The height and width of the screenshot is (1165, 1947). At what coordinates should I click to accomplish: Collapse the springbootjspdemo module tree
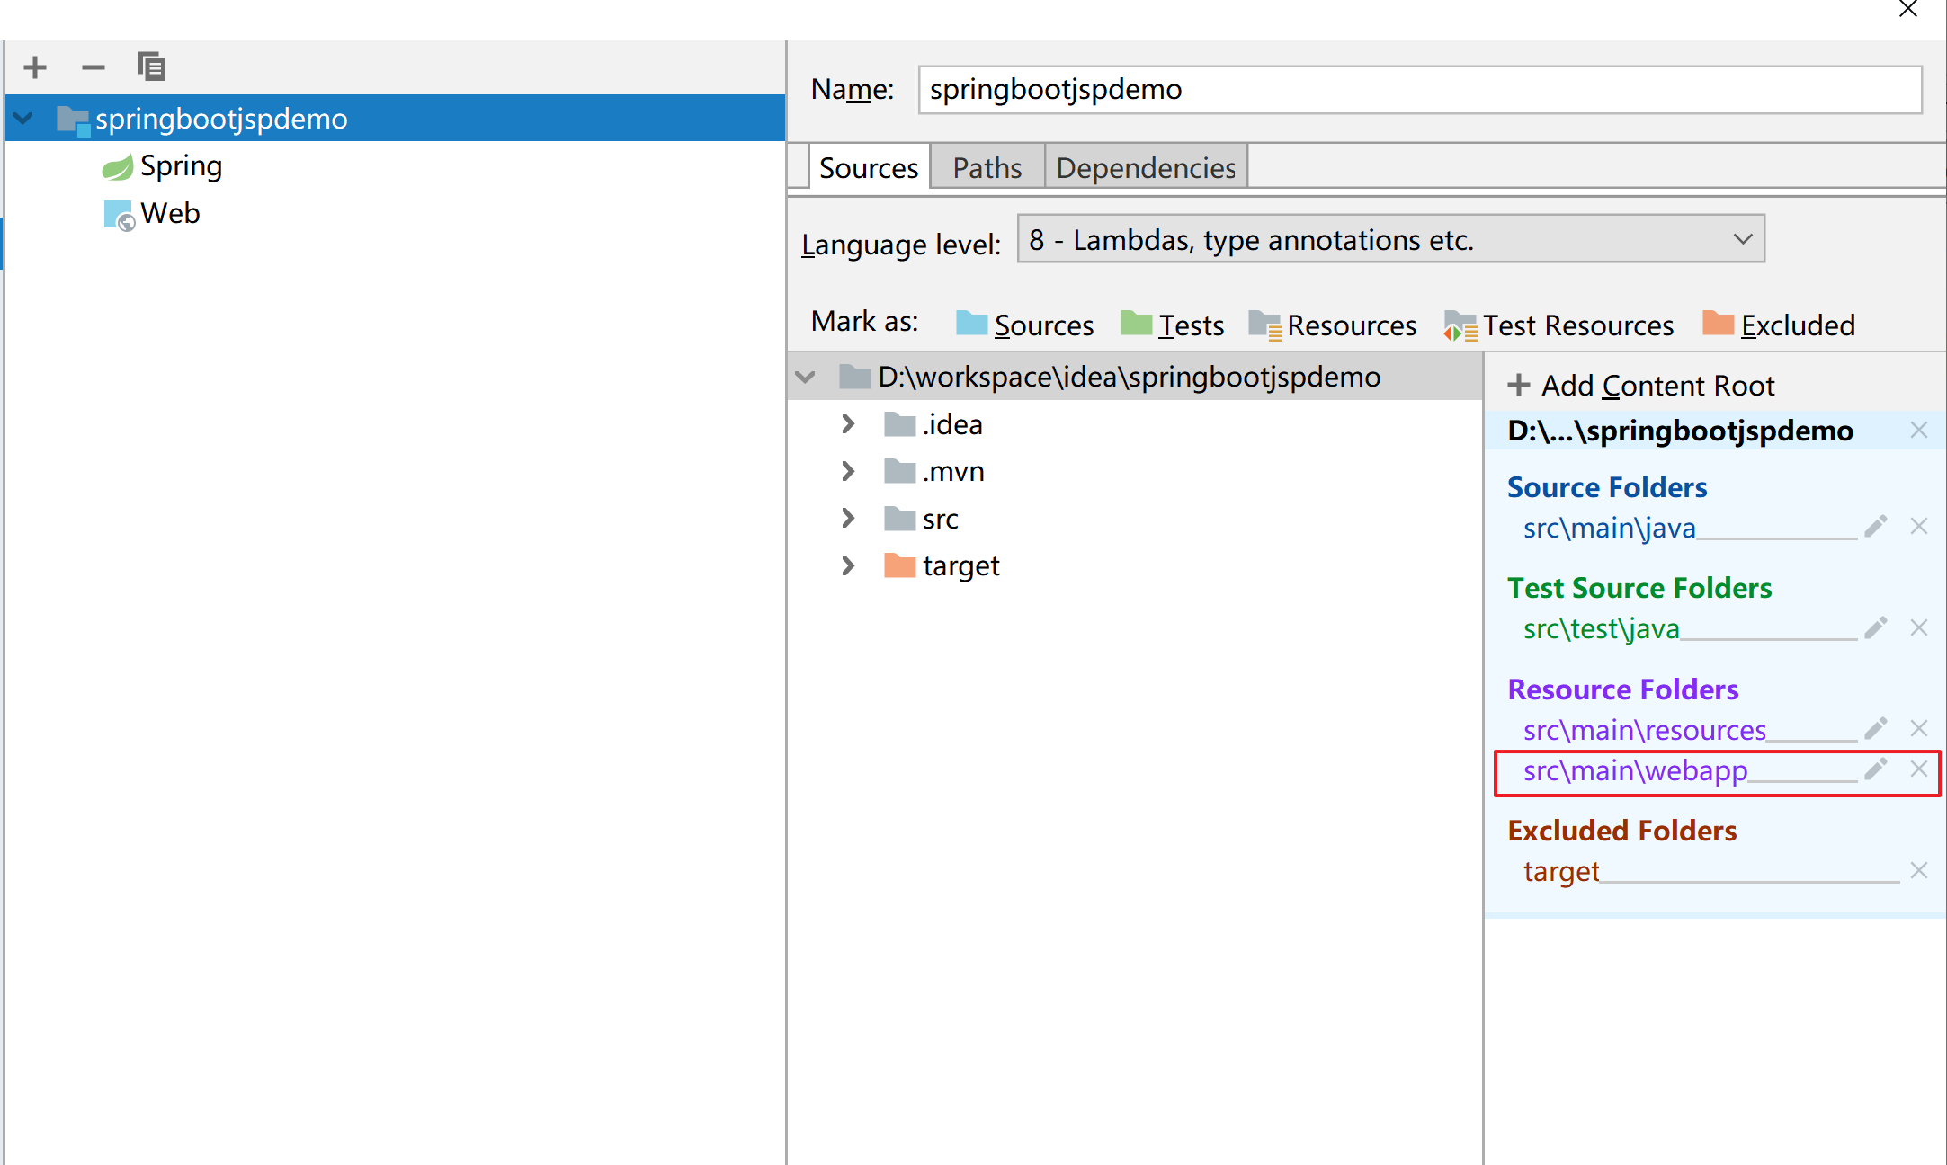(x=24, y=118)
